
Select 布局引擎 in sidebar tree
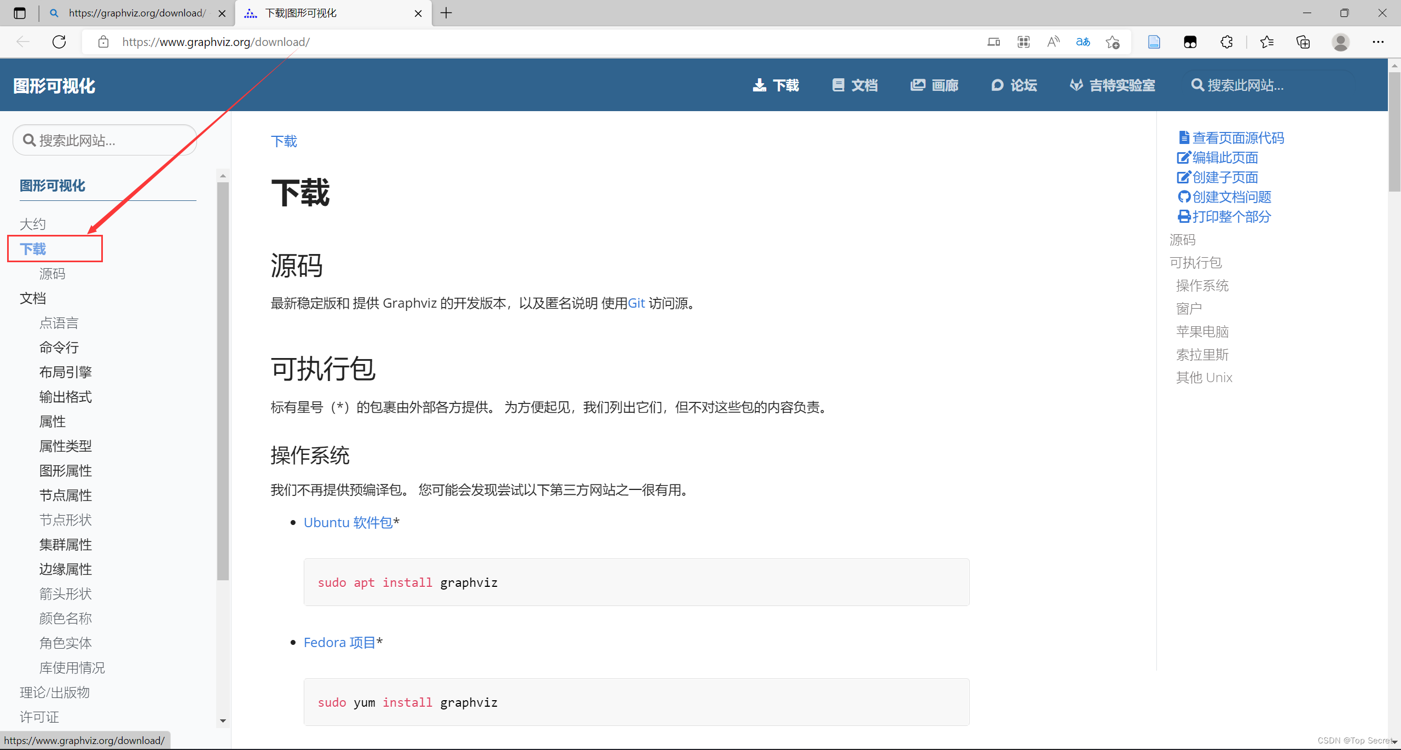(66, 372)
